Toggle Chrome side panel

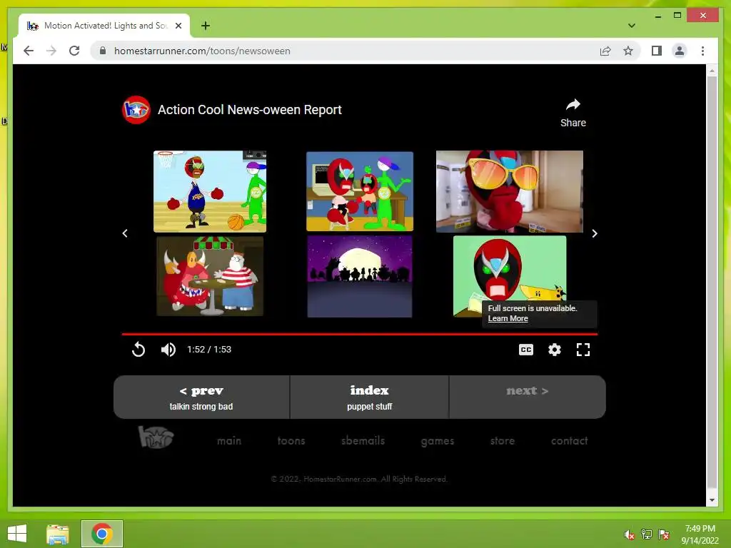pos(657,51)
